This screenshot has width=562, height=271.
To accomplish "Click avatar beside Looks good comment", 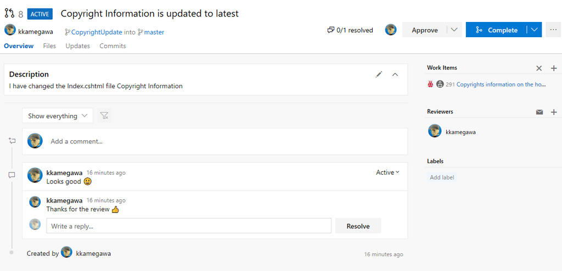I will 35,175.
